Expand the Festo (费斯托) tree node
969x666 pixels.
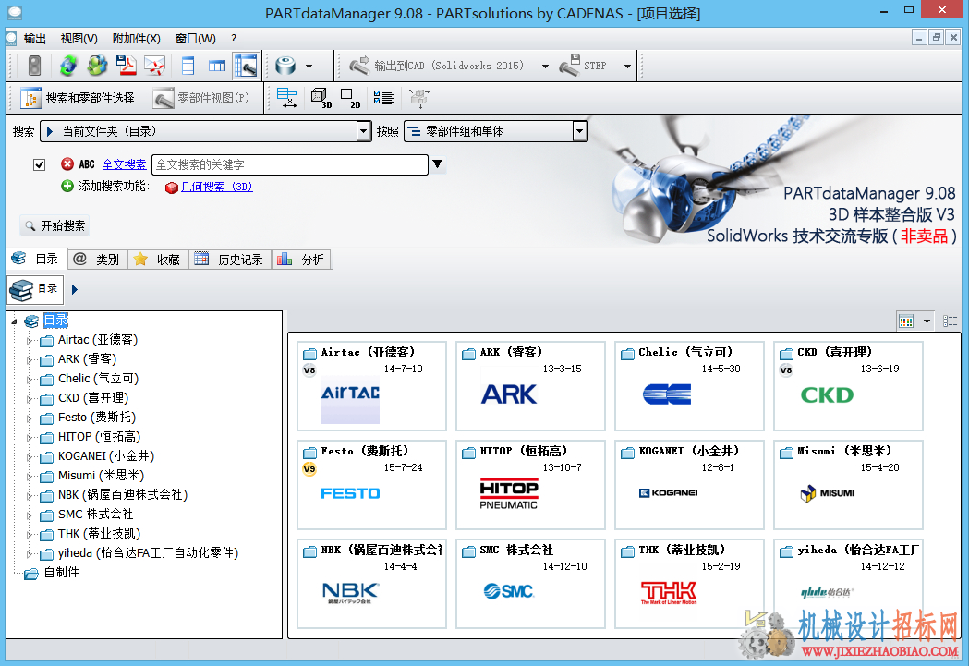(x=29, y=418)
